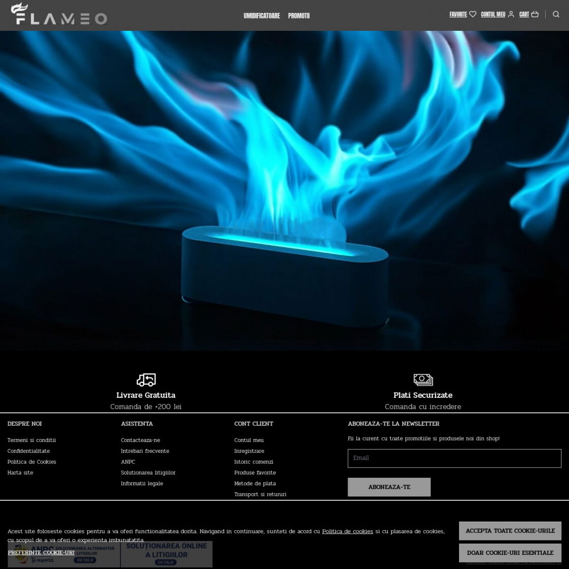
Task: Open Politica de cookies link in banner
Action: point(348,531)
